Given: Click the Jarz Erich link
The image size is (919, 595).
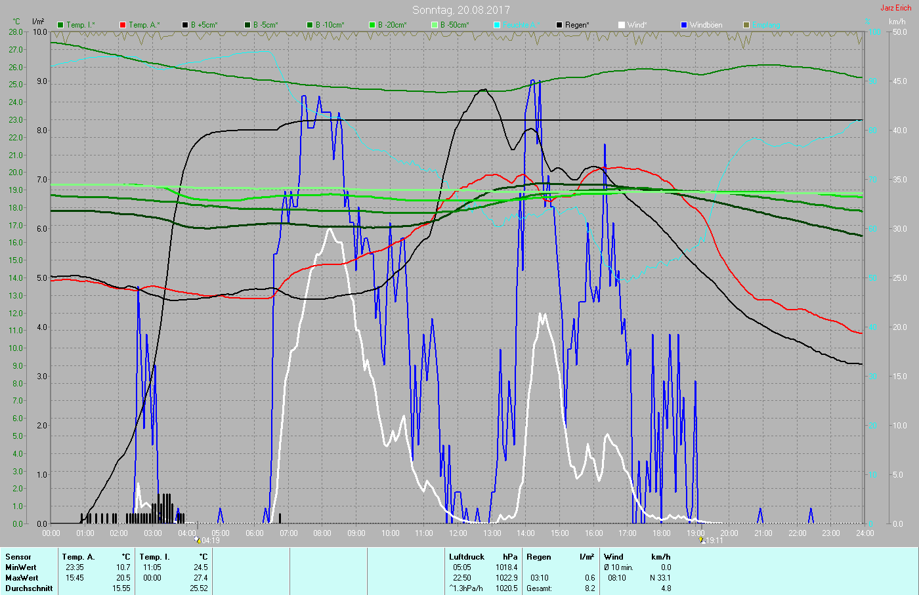Looking at the screenshot, I should point(895,8).
